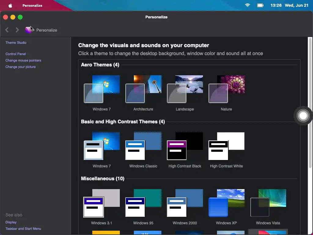Check the battery status icon
Image resolution: width=313 pixels, height=235 pixels.
pyautogui.click(x=260, y=6)
